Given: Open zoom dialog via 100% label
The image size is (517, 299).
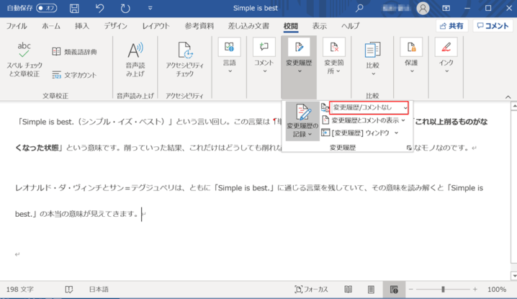Looking at the screenshot, I should tap(497, 290).
